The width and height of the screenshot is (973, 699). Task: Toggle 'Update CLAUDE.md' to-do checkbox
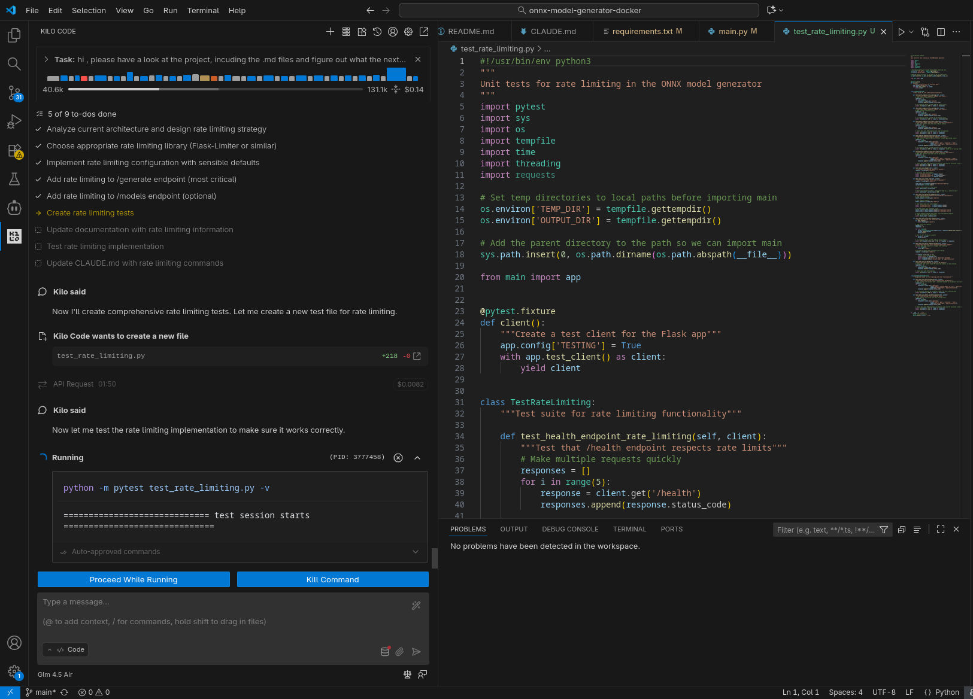[39, 263]
